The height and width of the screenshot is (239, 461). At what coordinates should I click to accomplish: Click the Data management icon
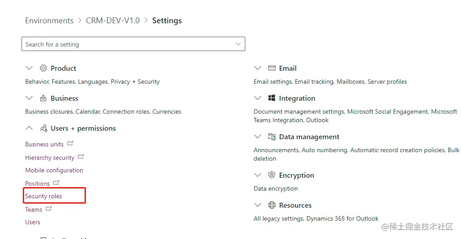pos(272,137)
